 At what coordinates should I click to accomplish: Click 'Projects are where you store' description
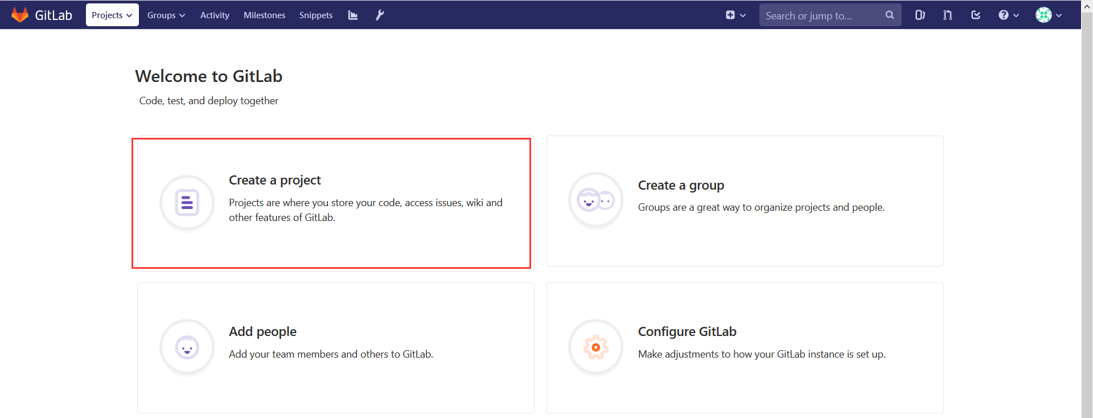click(x=365, y=210)
